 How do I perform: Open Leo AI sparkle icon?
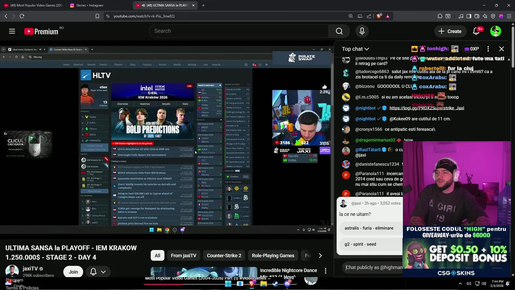[485, 16]
